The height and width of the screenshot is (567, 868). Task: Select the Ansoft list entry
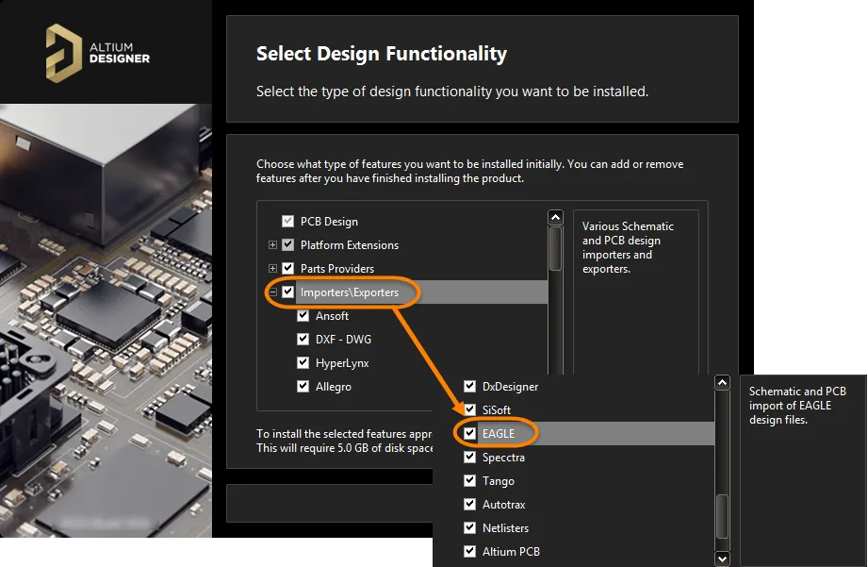click(x=332, y=316)
